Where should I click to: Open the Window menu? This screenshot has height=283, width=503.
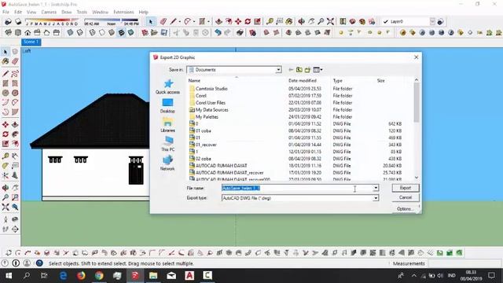tap(100, 12)
